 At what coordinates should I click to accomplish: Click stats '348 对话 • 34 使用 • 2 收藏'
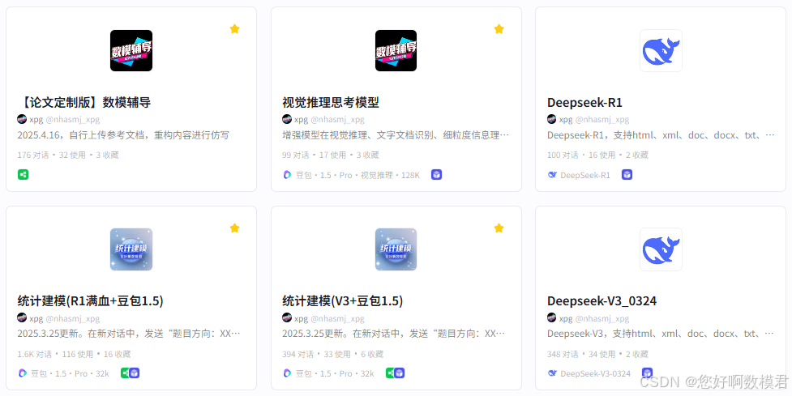[597, 354]
